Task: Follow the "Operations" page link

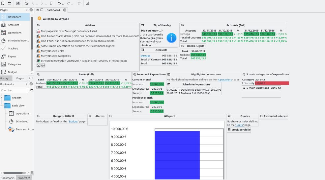Action: coord(225,79)
